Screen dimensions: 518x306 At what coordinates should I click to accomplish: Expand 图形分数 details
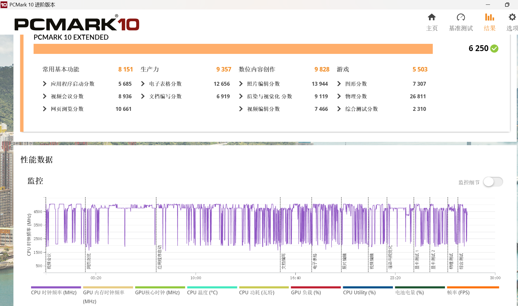(339, 84)
